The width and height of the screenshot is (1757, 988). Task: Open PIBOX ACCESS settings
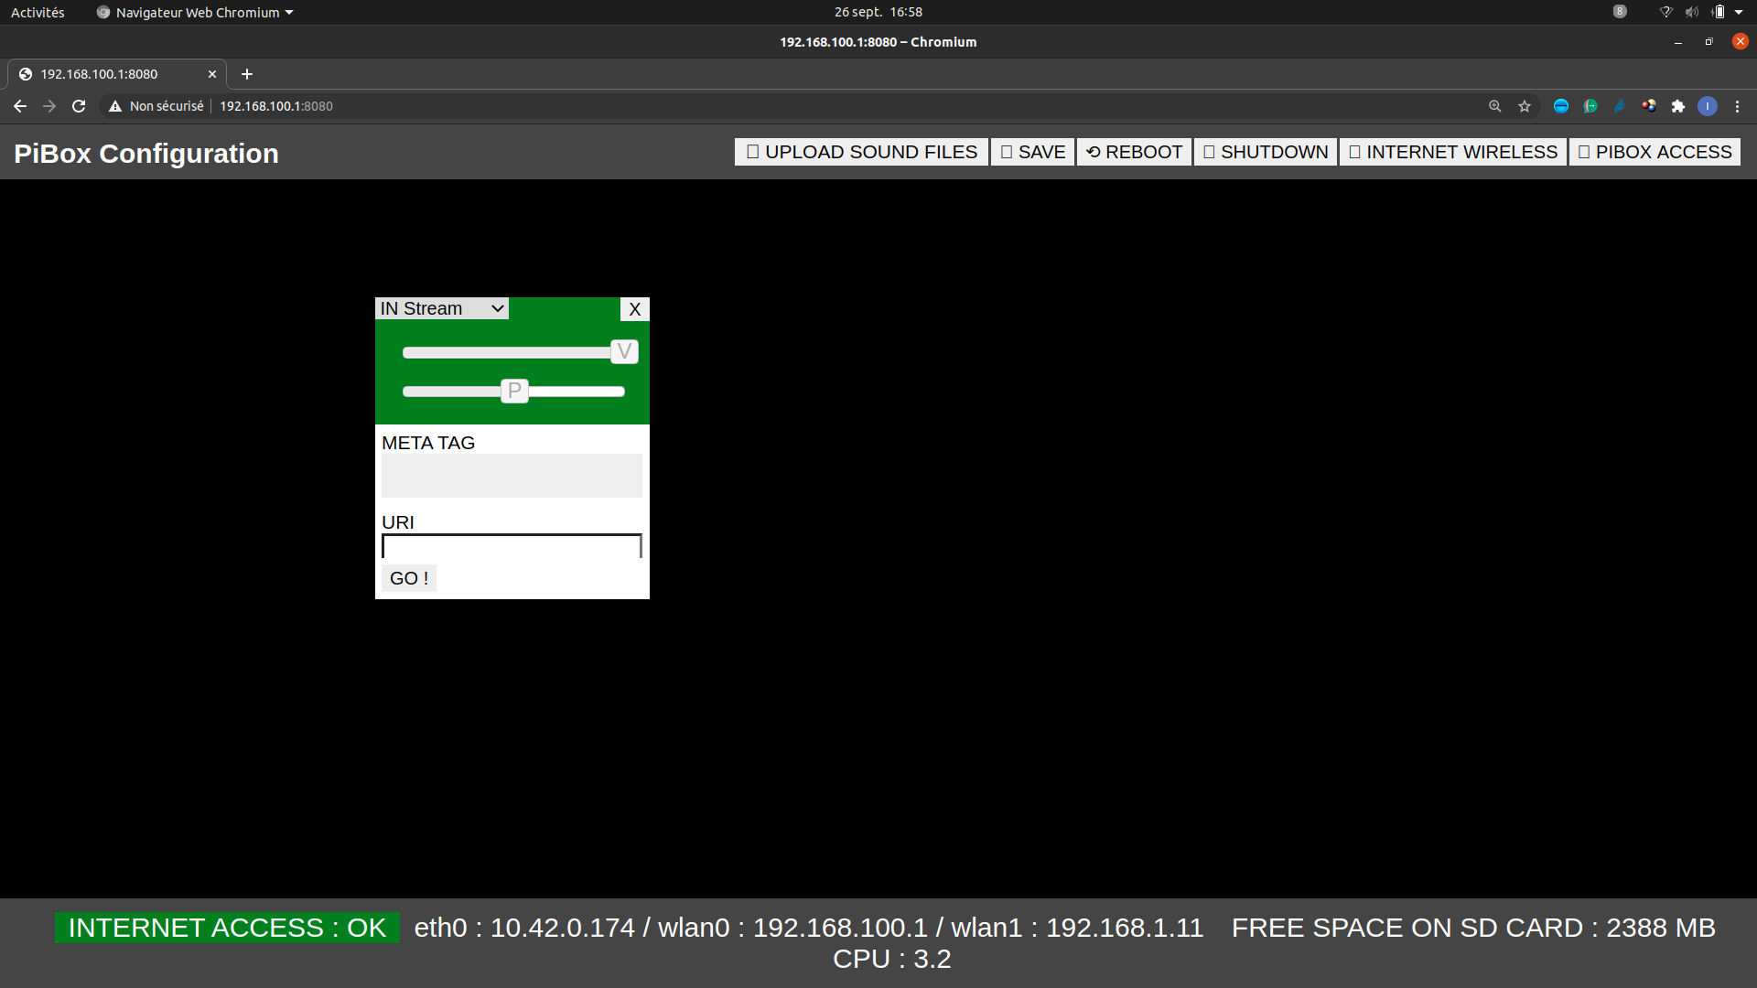click(x=1655, y=152)
